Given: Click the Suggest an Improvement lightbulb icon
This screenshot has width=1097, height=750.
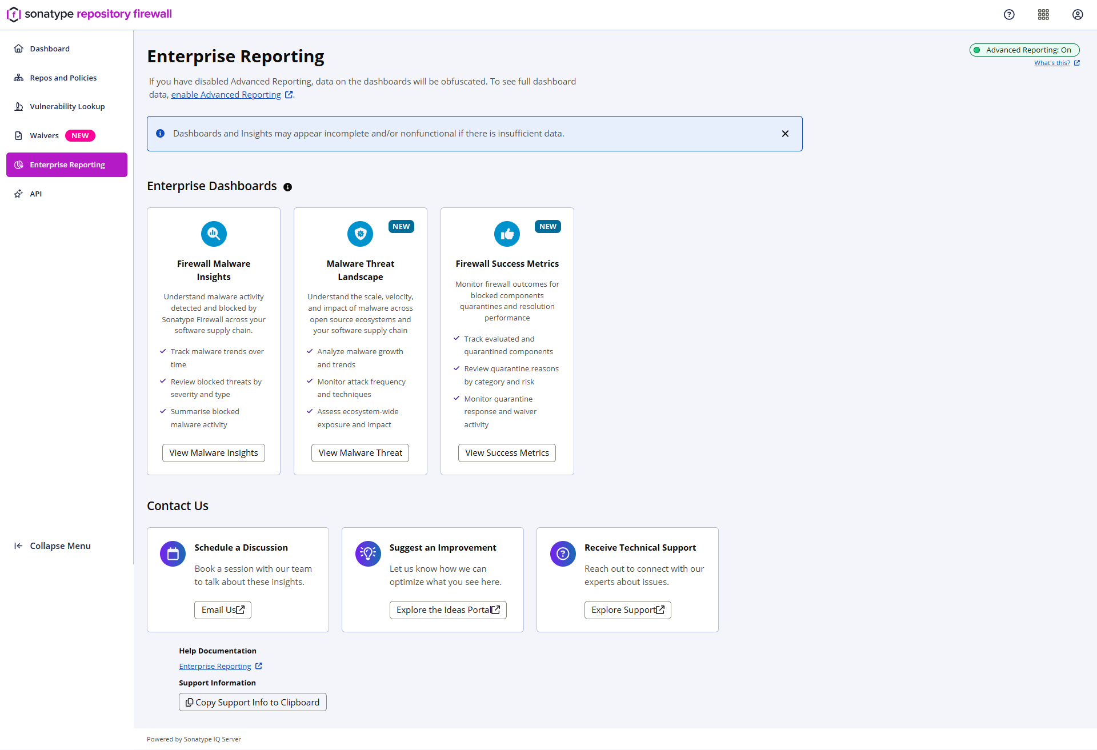Looking at the screenshot, I should 369,554.
